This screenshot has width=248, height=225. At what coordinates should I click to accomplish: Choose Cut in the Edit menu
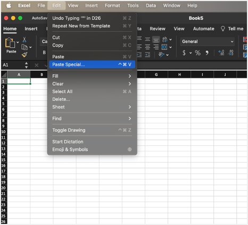coord(92,38)
